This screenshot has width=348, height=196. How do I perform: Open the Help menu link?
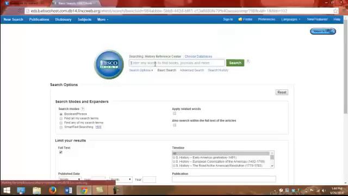tap(337, 20)
